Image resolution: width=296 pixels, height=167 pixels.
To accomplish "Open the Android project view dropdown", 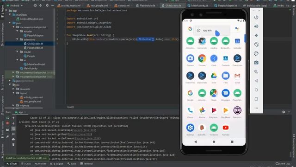I will point(15,6).
